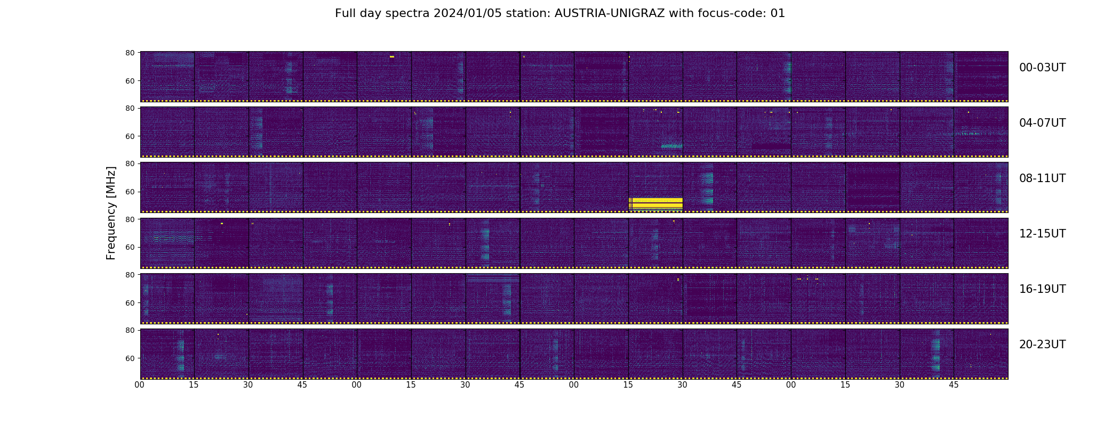The width and height of the screenshot is (1120, 426).
Task: Click the 80 tick of the 00-03UT row
Action: pos(130,53)
